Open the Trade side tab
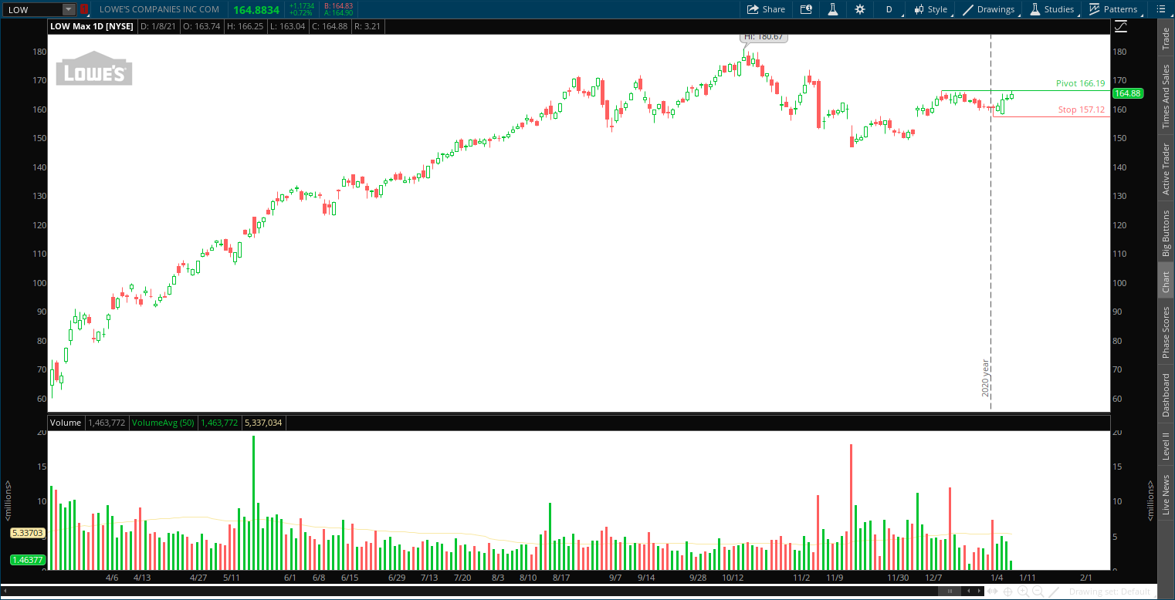 point(1166,39)
